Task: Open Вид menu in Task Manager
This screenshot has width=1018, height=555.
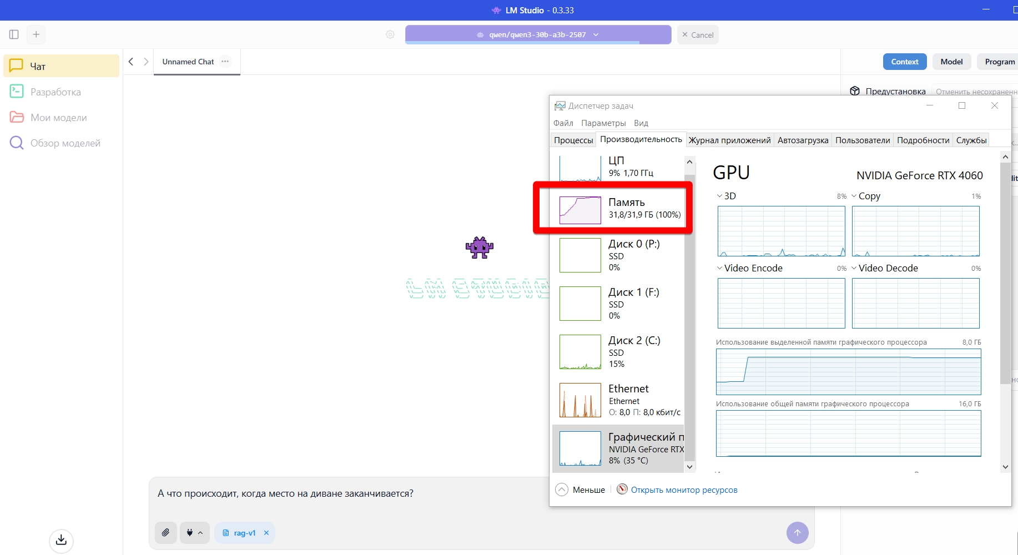Action: point(641,123)
